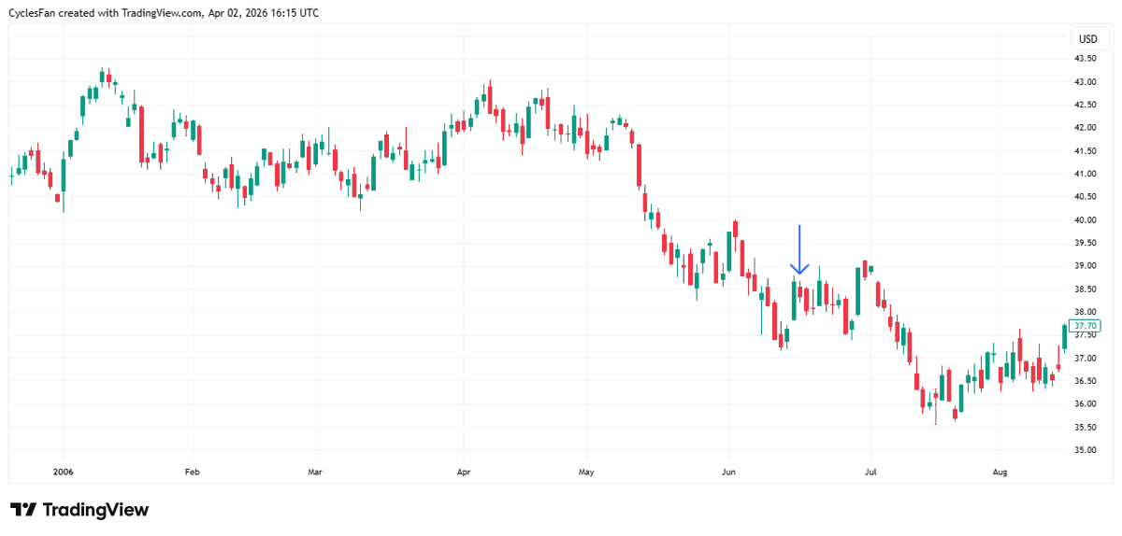Click the Feb label on time axis
This screenshot has height=536, width=1122.
click(x=193, y=473)
